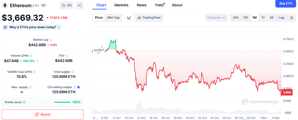The width and height of the screenshot is (298, 120).
Task: Click Market cap info icon
Action: [x=51, y=40]
